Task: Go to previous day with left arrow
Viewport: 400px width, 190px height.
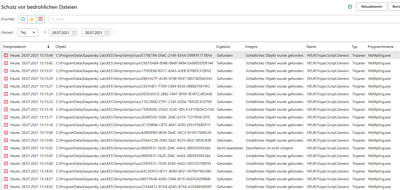Action: [45, 32]
